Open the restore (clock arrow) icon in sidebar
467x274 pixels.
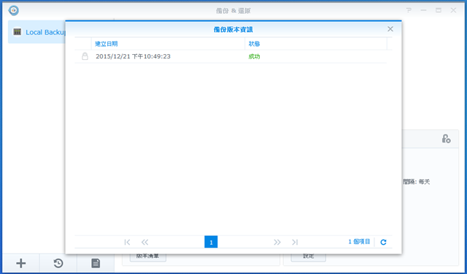pos(58,263)
